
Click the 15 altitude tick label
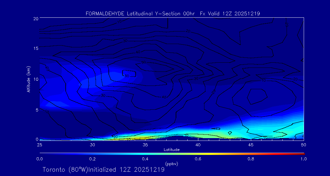pos(35,48)
